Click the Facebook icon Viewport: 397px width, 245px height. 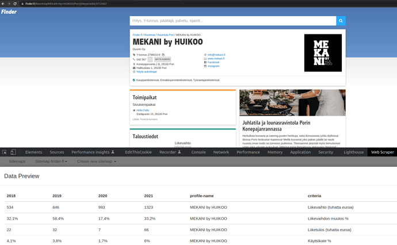coord(205,62)
